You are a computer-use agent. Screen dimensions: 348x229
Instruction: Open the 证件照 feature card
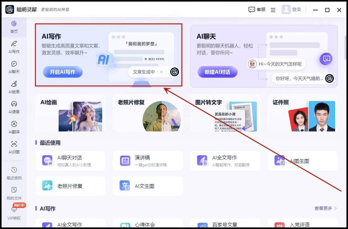[x=302, y=113]
